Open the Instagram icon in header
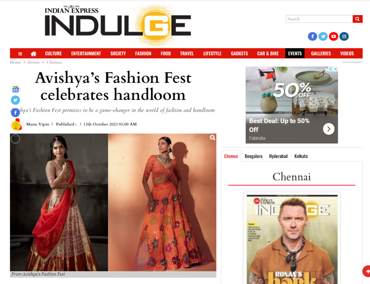The height and width of the screenshot is (284, 370). 344,36
